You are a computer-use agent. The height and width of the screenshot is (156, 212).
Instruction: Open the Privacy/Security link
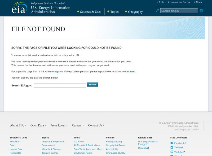(114, 141)
